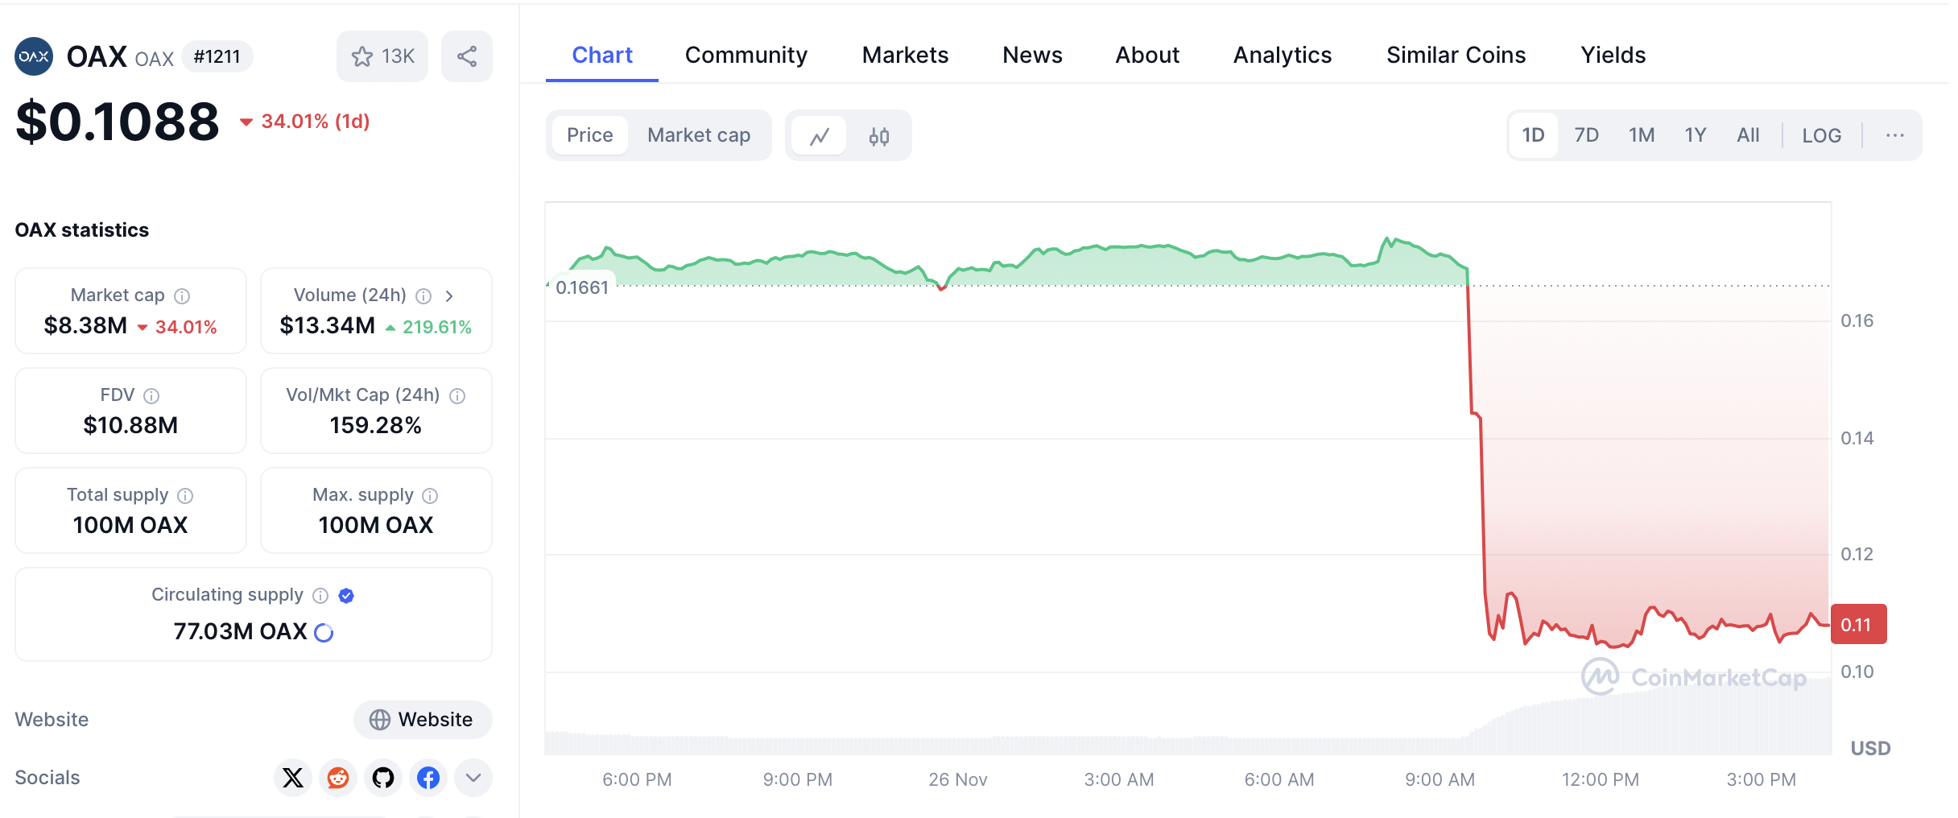Click the Website link button

coord(423,719)
